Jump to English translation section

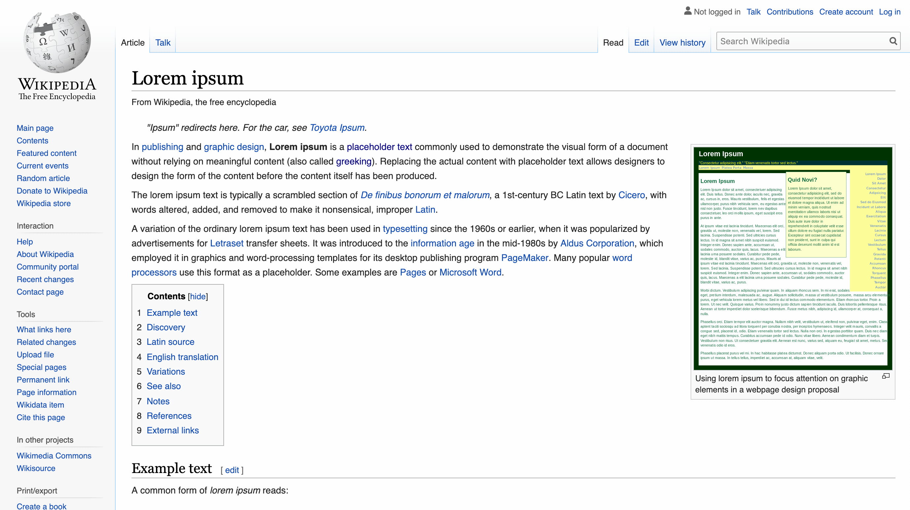pyautogui.click(x=182, y=357)
